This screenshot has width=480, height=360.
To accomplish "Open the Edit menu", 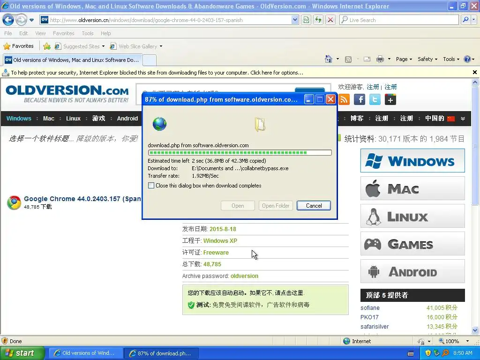I will point(23,33).
